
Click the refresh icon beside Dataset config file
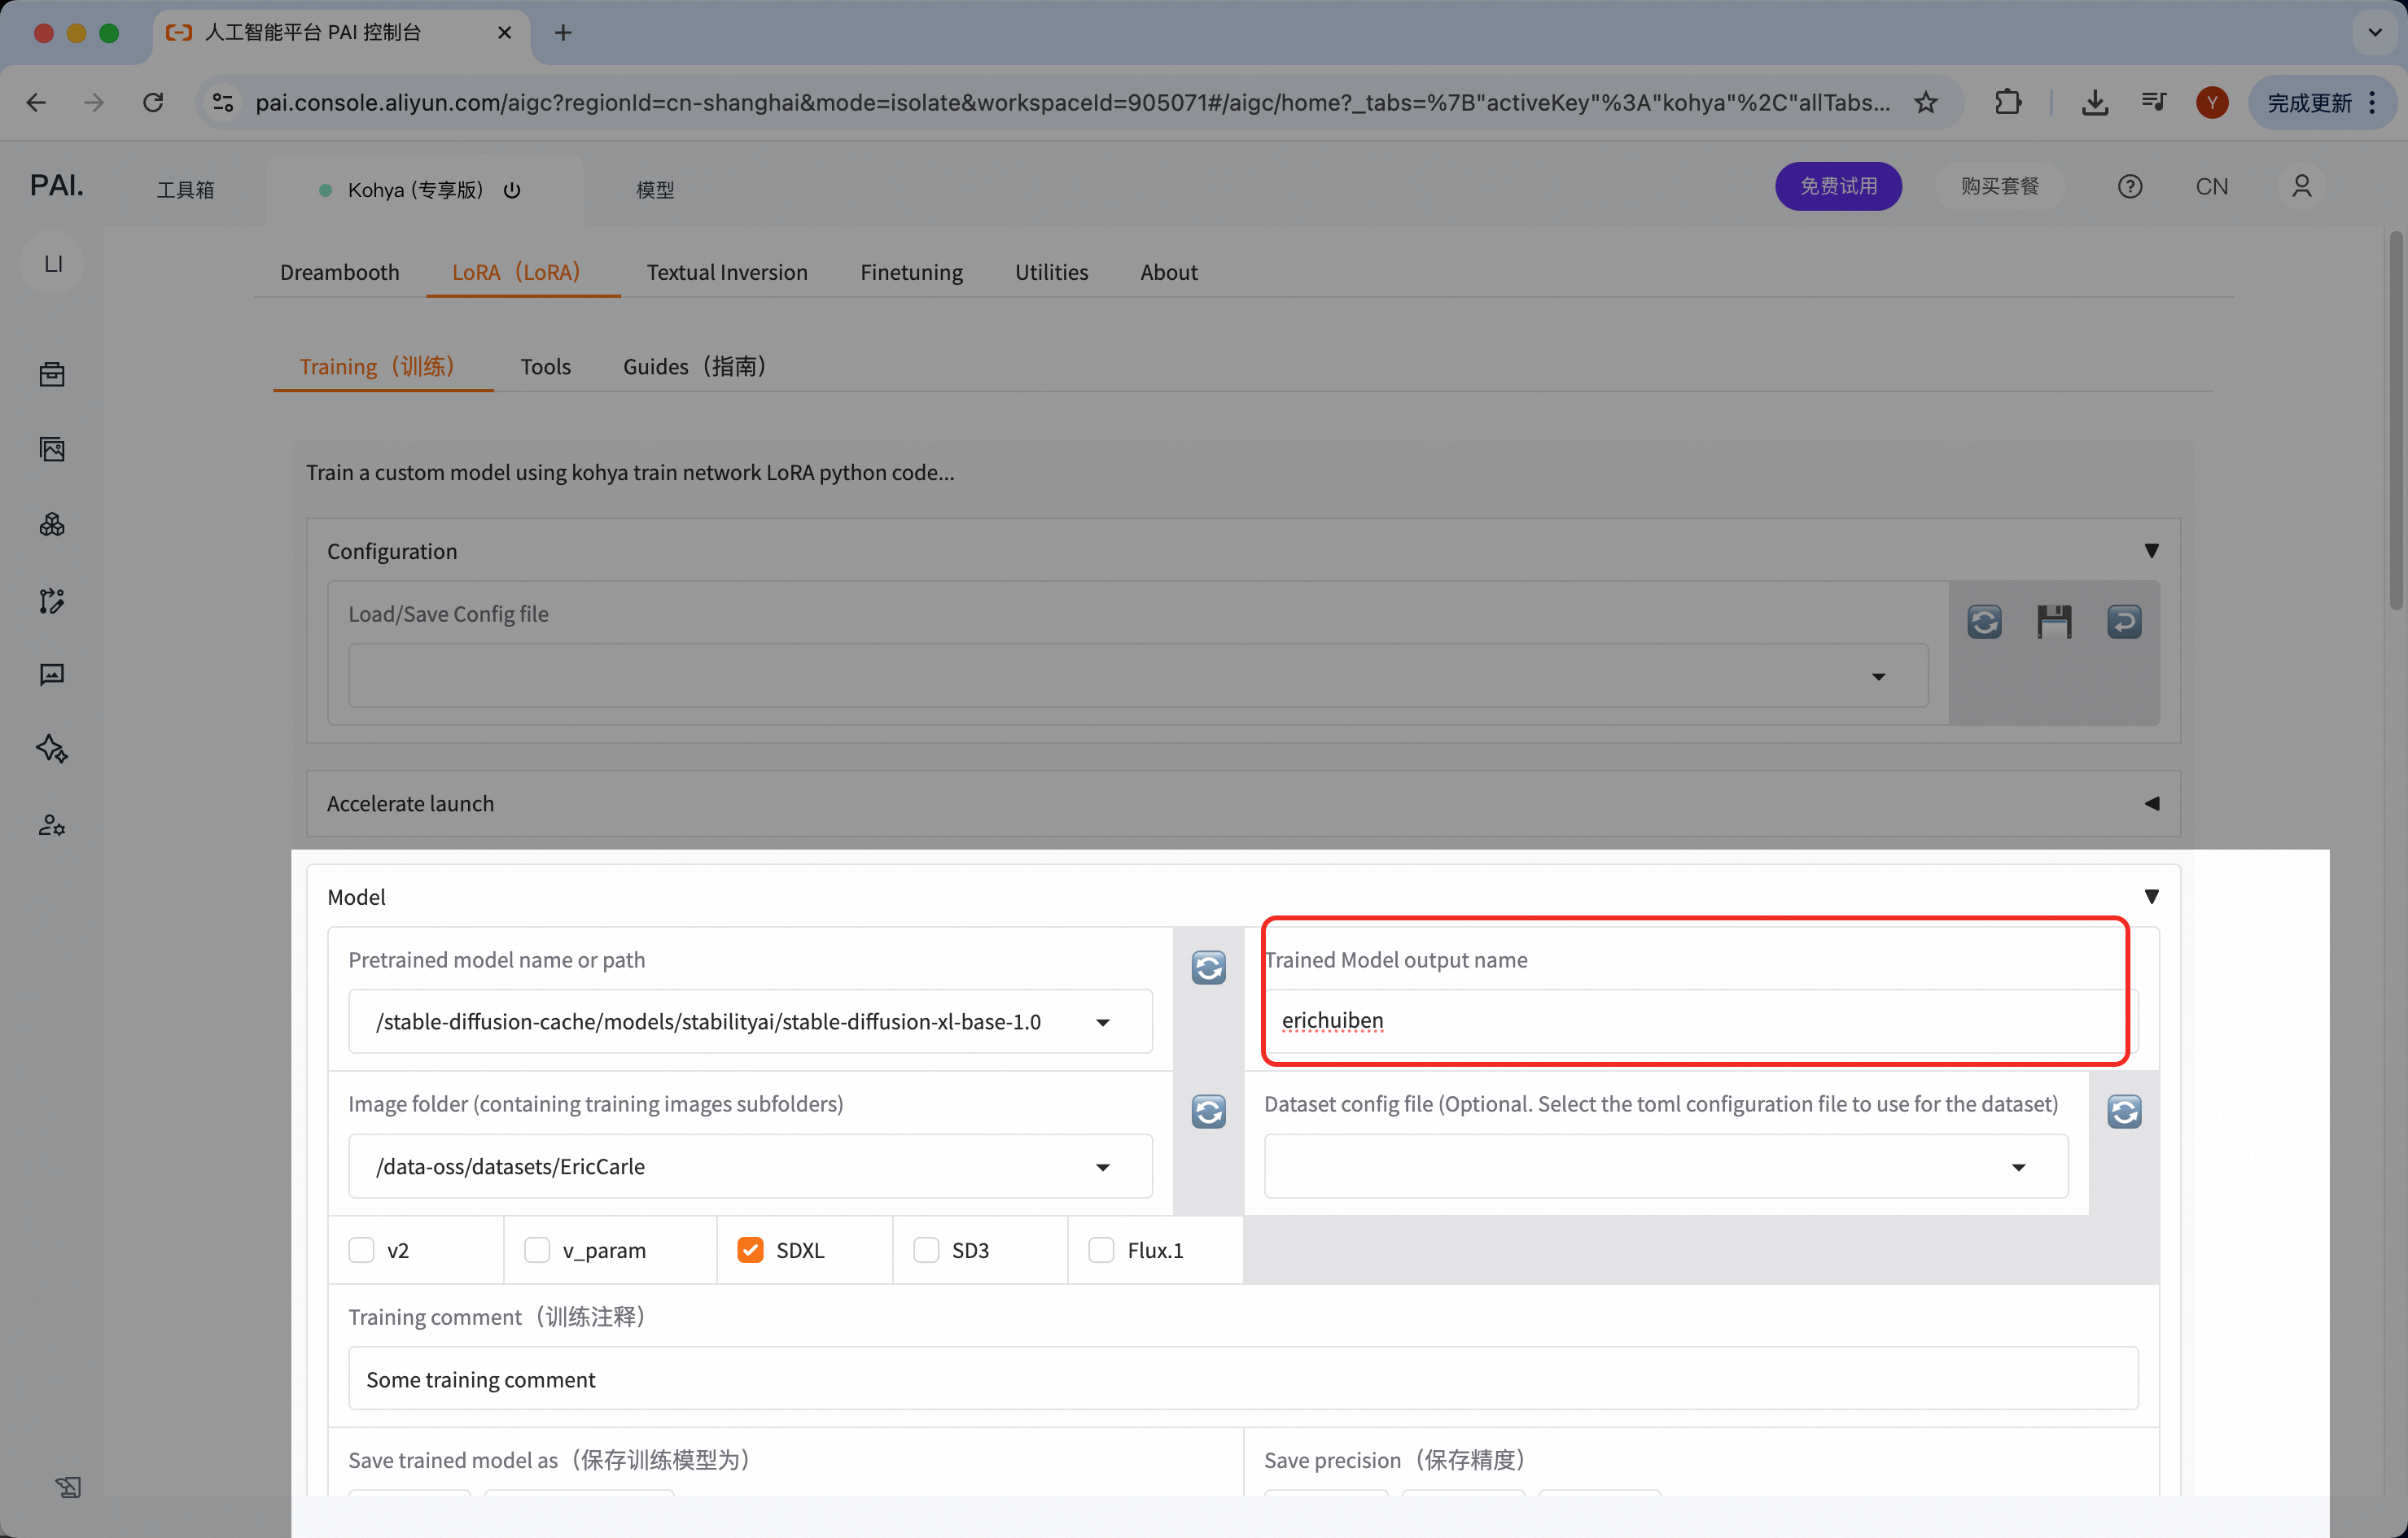pyautogui.click(x=2124, y=1112)
